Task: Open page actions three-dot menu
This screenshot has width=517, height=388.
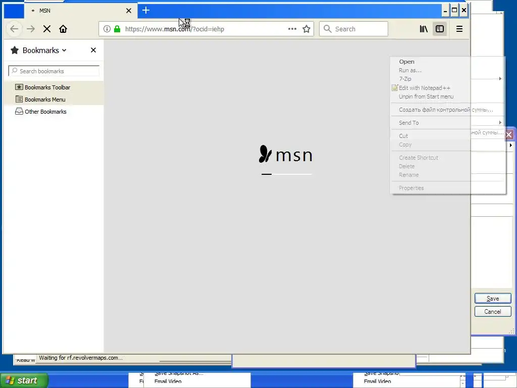Action: 292,29
